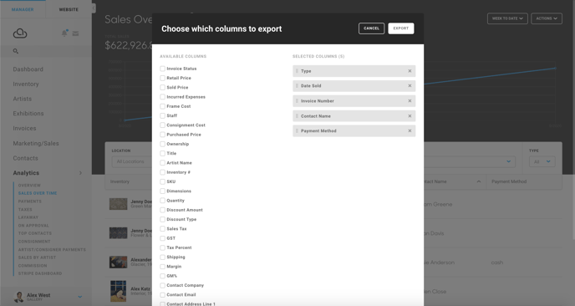Cancel the column export dialog
Image resolution: width=575 pixels, height=306 pixels.
tap(371, 28)
